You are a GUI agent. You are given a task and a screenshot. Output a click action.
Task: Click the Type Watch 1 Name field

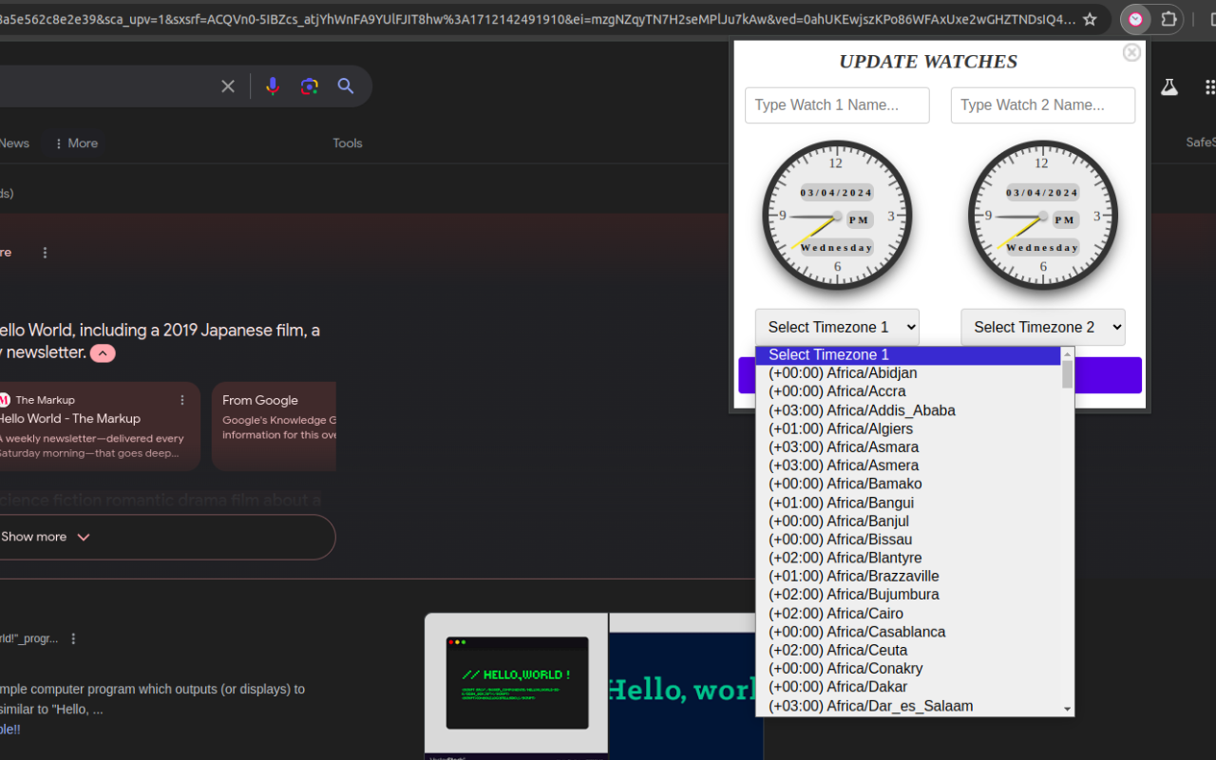pyautogui.click(x=836, y=104)
